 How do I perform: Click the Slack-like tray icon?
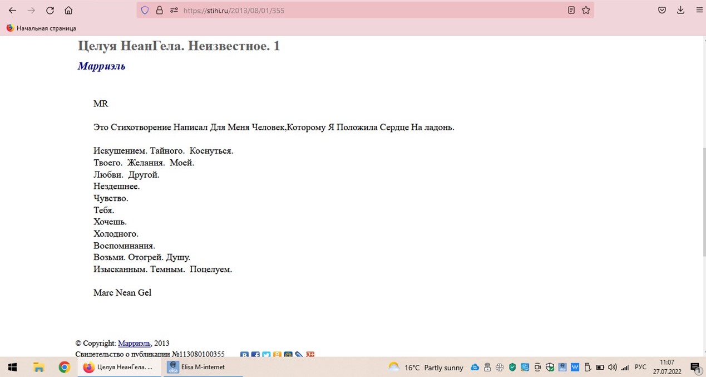(500, 367)
